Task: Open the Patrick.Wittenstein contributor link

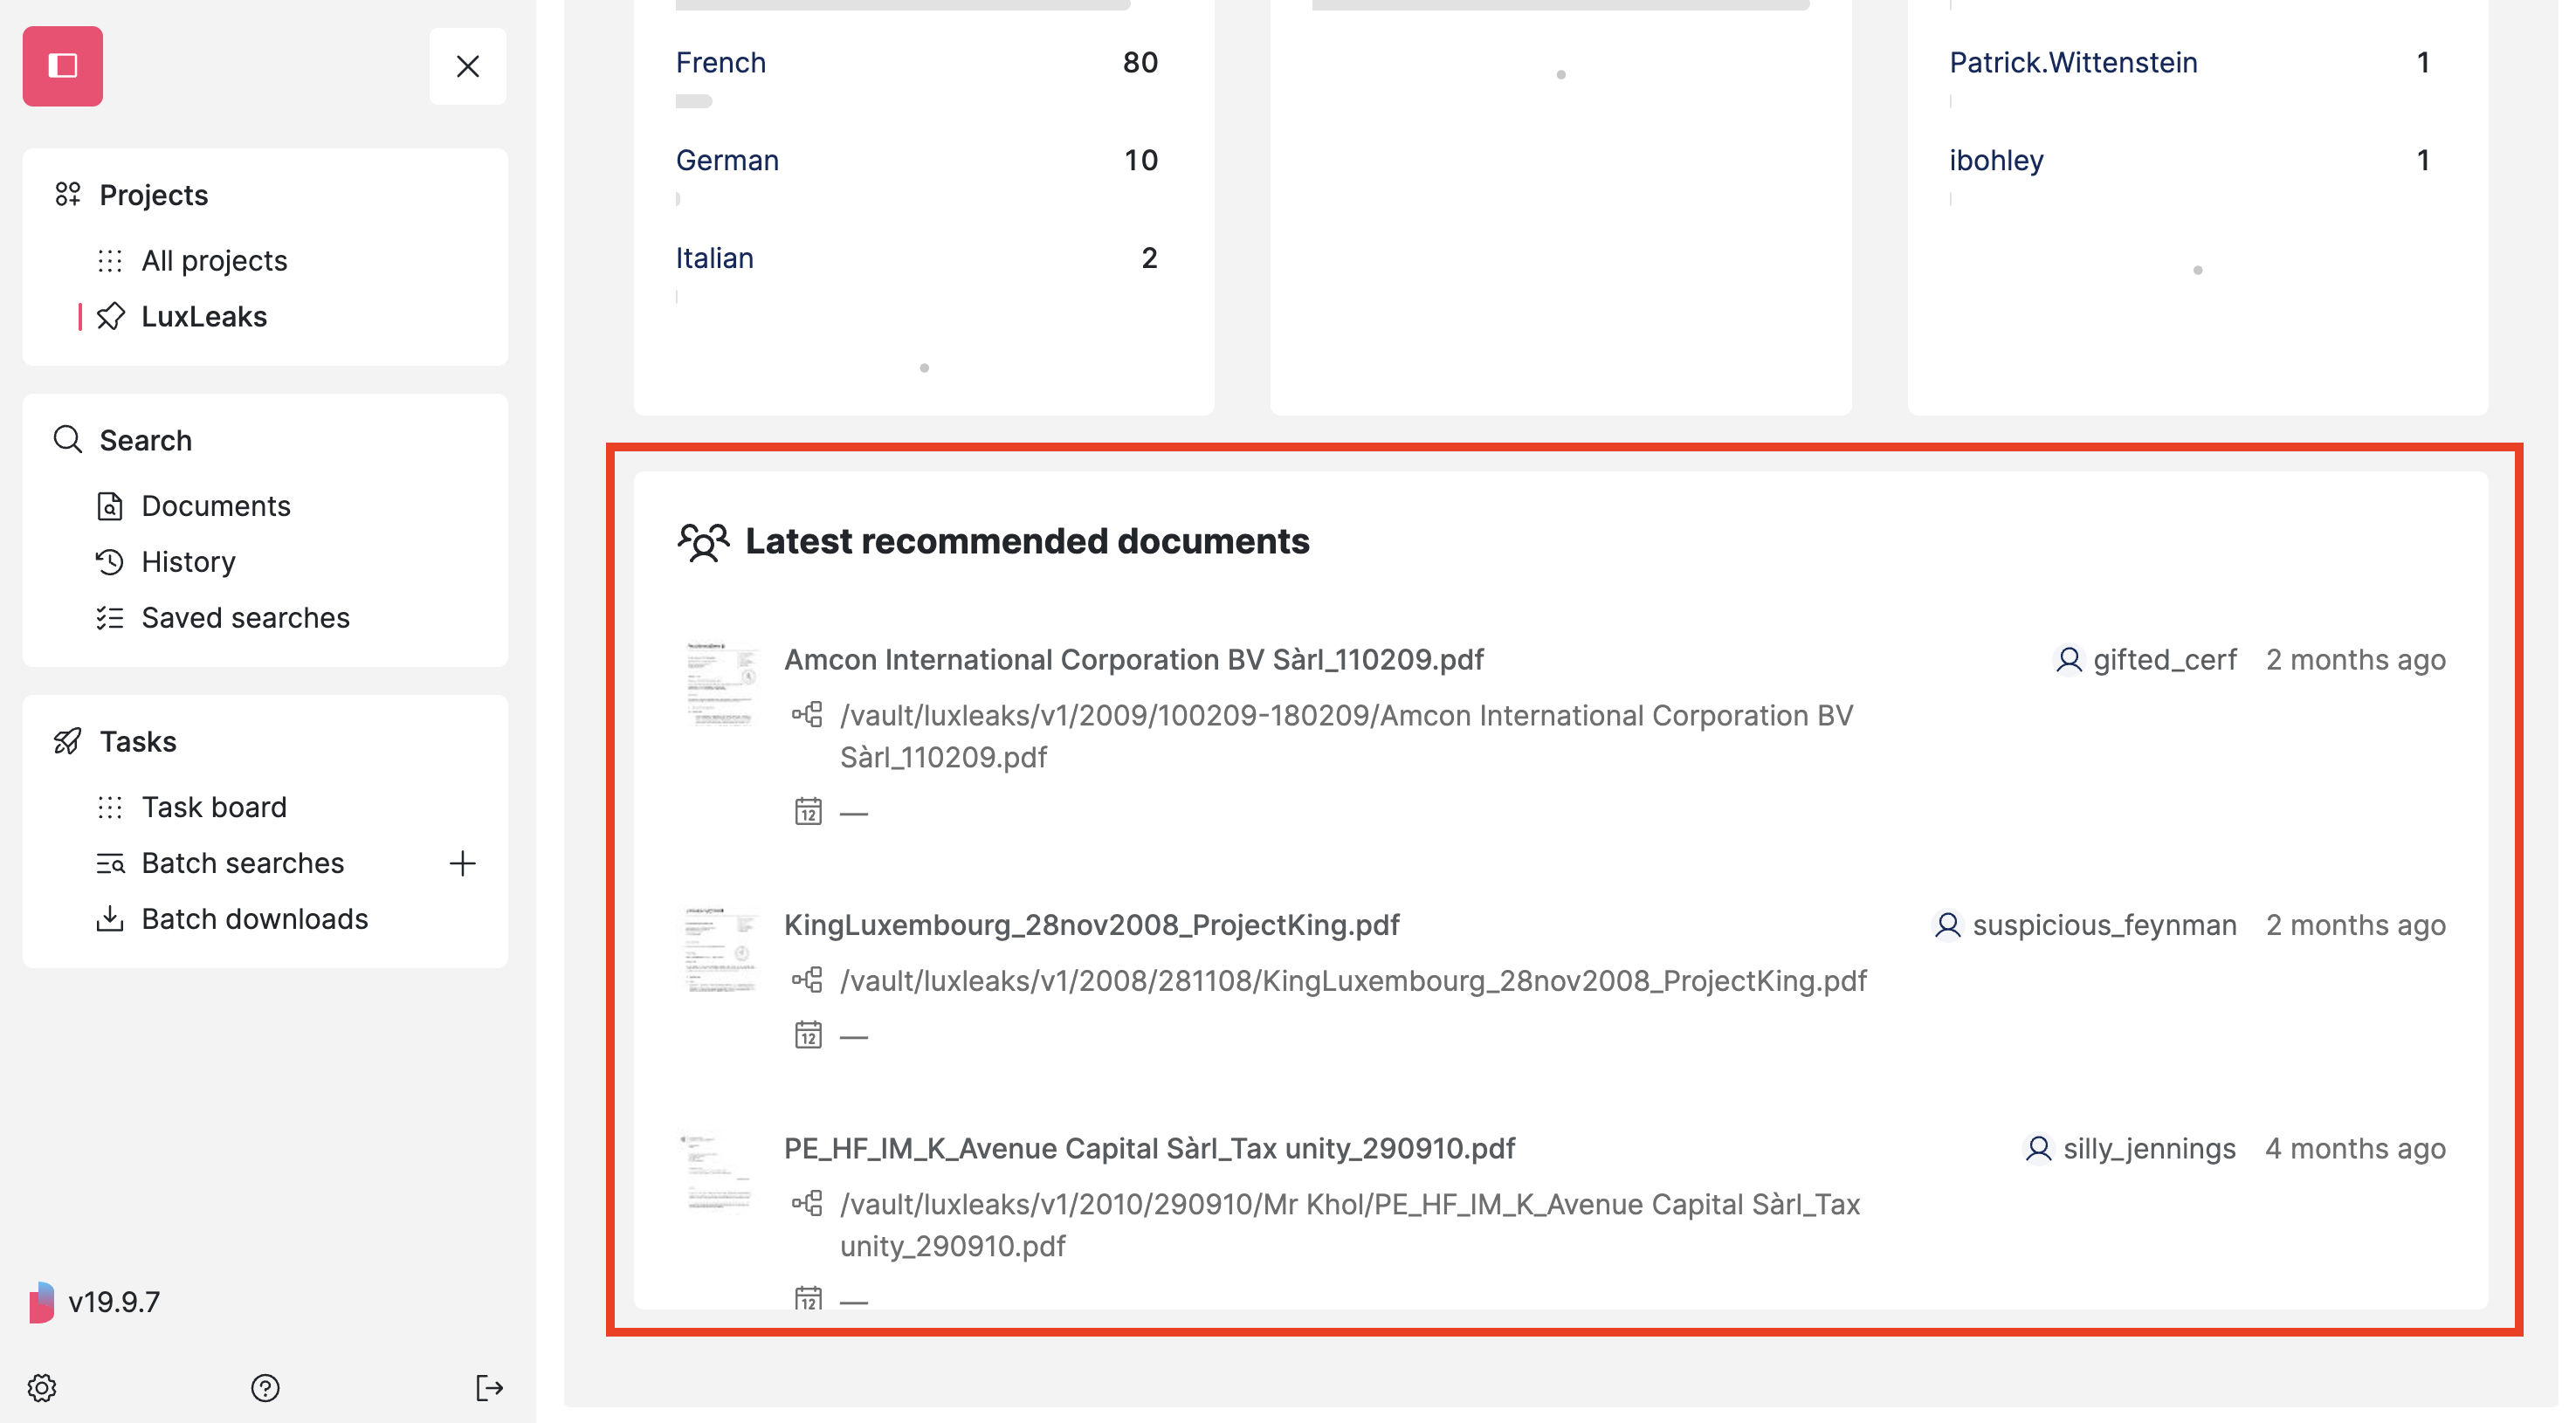Action: pos(2073,62)
